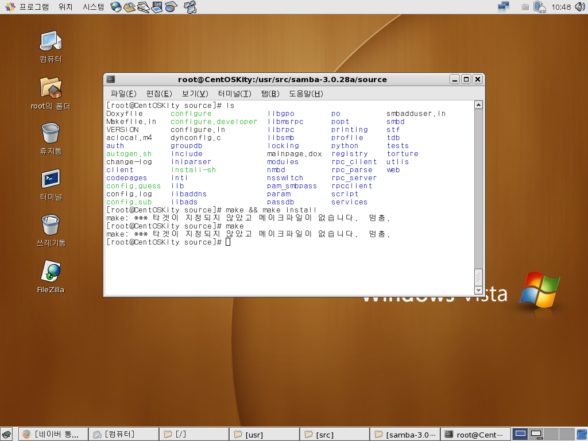This screenshot has height=441, width=588.
Task: Click the root@Cent terminal taskbar button
Action: pos(476,434)
